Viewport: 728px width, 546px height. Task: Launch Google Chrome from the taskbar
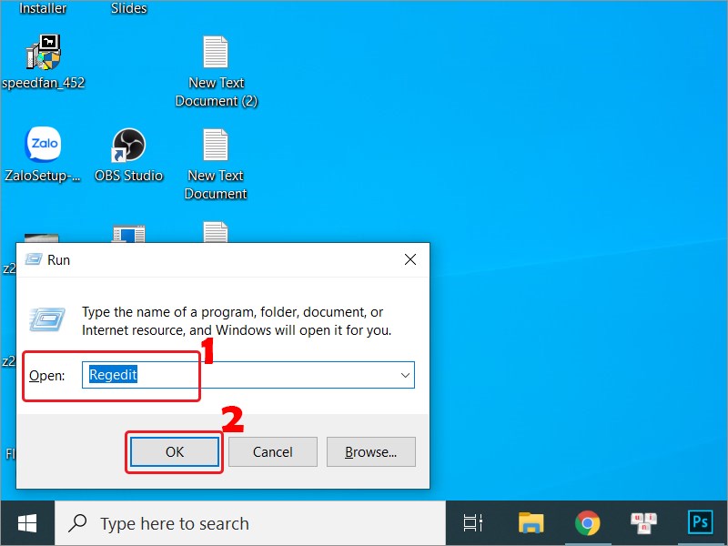point(587,523)
